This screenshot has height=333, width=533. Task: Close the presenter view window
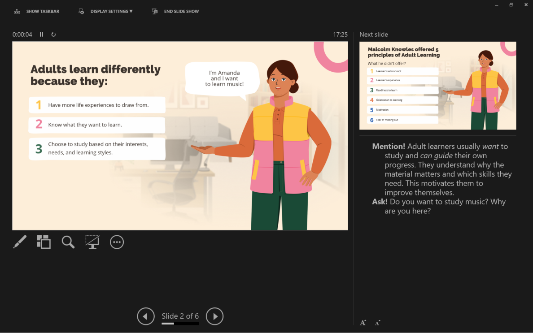pos(526,5)
